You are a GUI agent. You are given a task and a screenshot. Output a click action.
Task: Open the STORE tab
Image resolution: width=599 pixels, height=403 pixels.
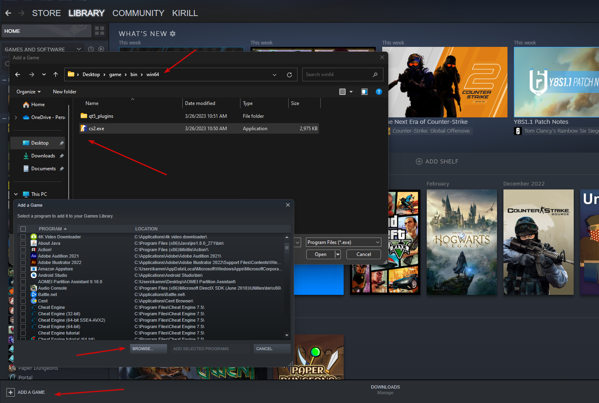click(47, 13)
